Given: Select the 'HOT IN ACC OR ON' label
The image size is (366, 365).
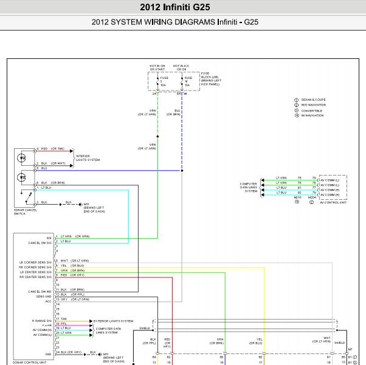Looking at the screenshot, I should tap(181, 67).
